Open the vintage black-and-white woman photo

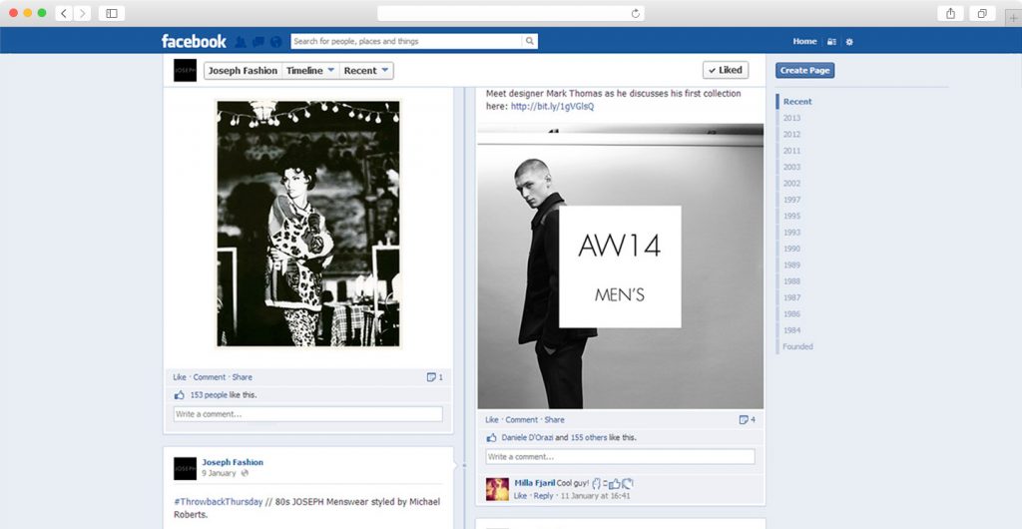[x=308, y=224]
